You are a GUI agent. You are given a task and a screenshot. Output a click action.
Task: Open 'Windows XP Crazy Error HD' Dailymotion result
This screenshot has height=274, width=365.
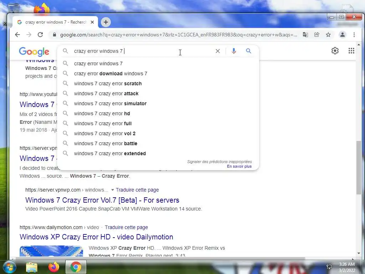point(96,237)
